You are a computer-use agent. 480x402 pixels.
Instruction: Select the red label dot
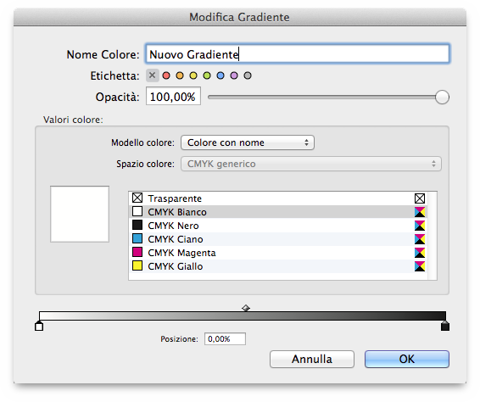(x=166, y=75)
